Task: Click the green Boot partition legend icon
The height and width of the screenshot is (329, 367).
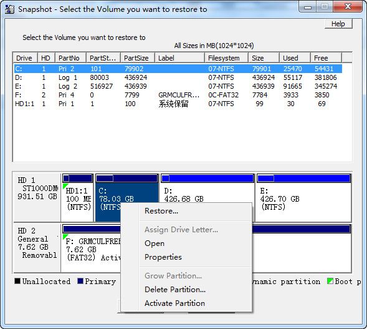Action: [x=330, y=281]
